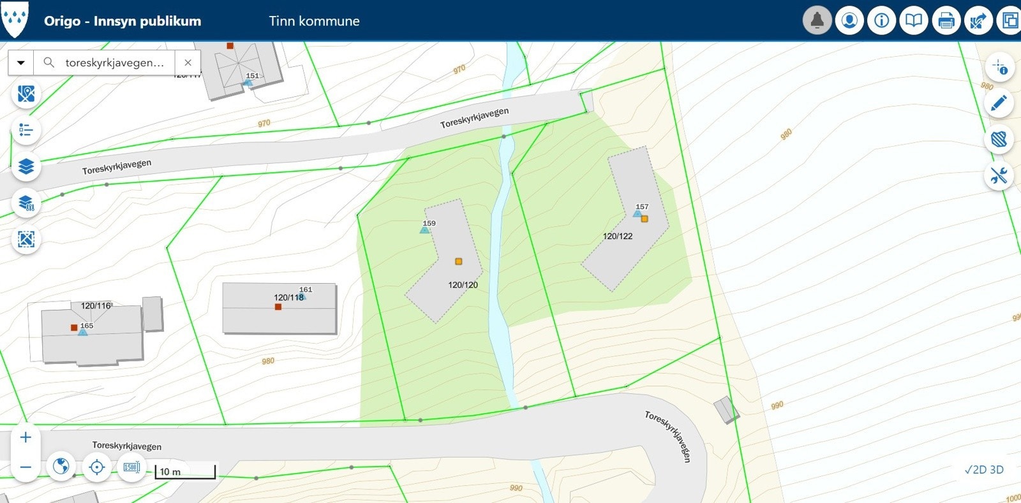The width and height of the screenshot is (1021, 503).
Task: Switch basemap using globe button
Action: click(x=61, y=467)
